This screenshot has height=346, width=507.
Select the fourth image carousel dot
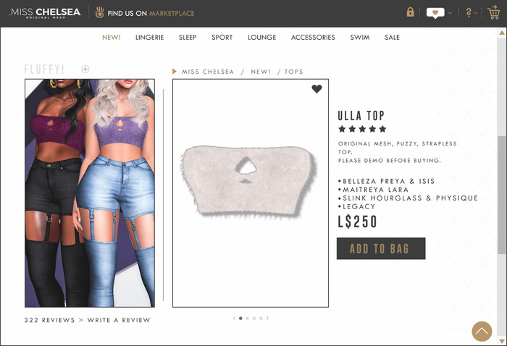tap(261, 318)
